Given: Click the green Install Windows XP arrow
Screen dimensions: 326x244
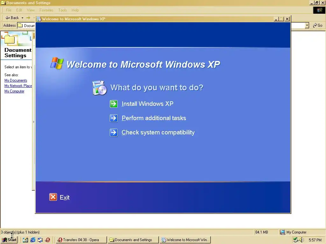Looking at the screenshot, I should coord(114,104).
